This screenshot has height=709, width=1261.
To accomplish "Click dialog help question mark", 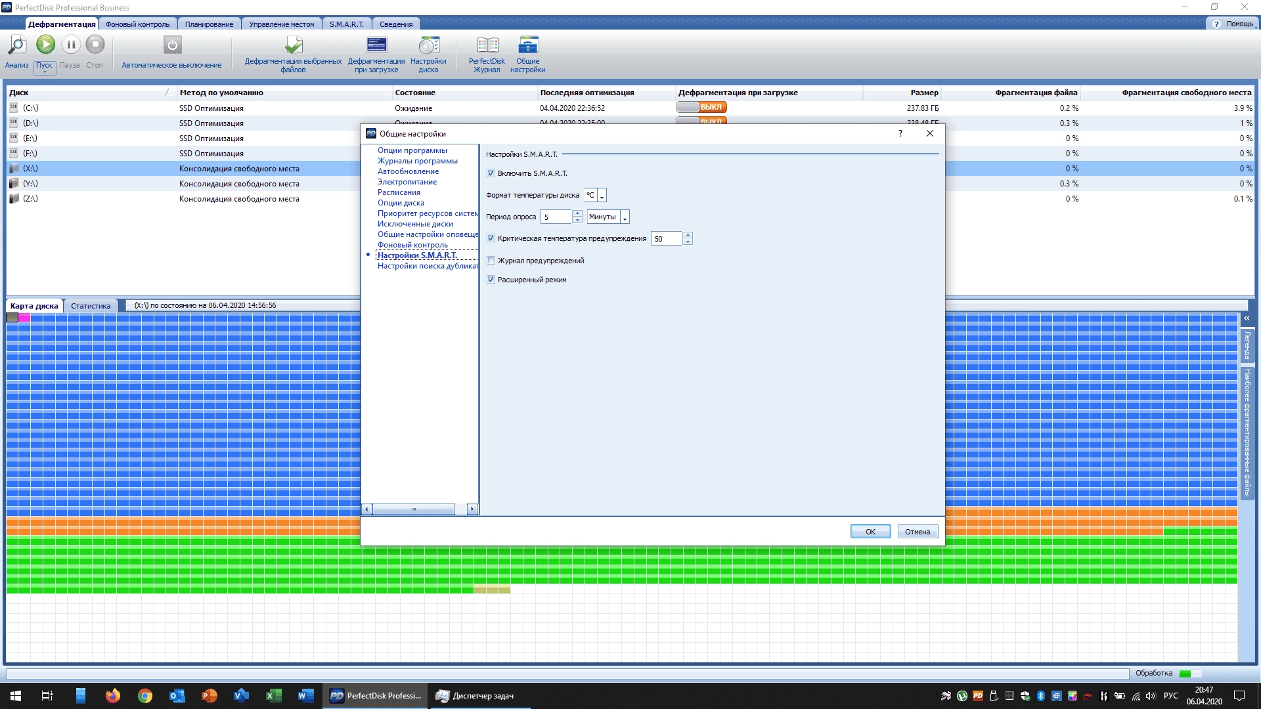I will click(x=900, y=133).
